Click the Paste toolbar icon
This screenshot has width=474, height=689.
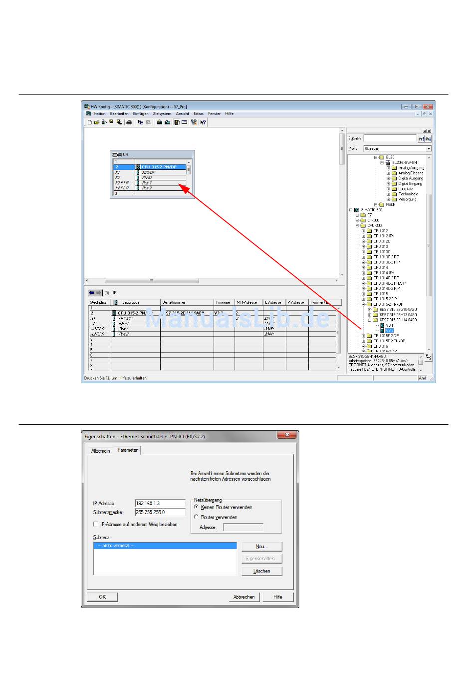pyautogui.click(x=148, y=122)
